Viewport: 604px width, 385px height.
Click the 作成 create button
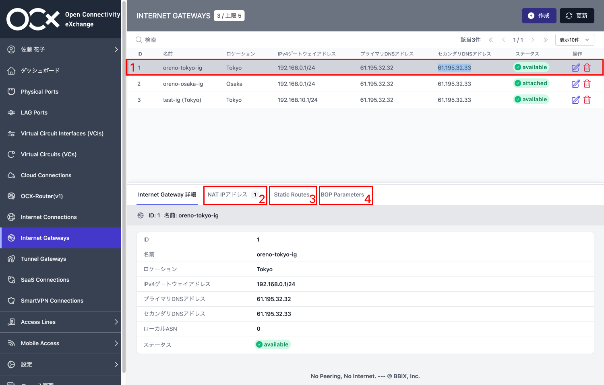point(539,16)
